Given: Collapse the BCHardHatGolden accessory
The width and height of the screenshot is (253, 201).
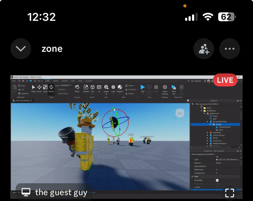Looking at the screenshot, I should 207,122.
